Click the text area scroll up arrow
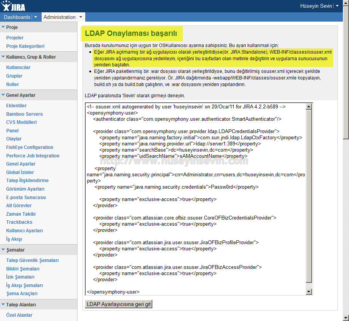Image resolution: width=349 pixels, height=321 pixels. (309, 106)
